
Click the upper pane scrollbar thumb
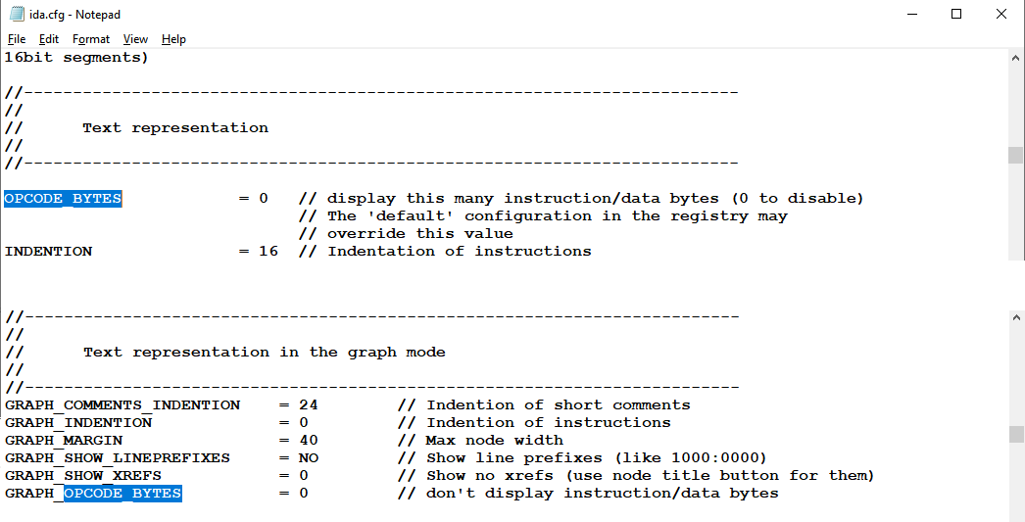click(1015, 155)
